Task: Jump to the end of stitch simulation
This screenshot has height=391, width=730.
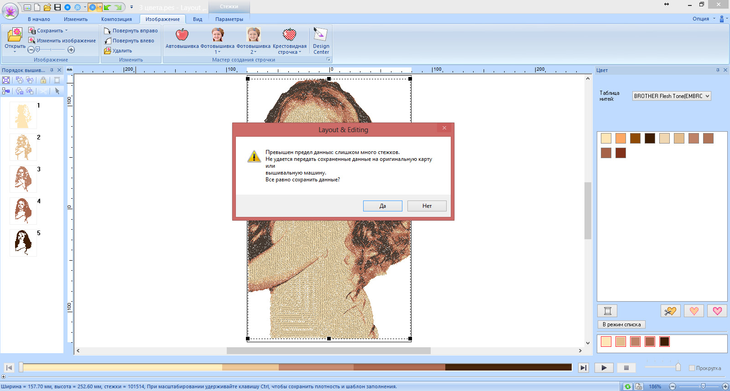Action: pyautogui.click(x=584, y=368)
